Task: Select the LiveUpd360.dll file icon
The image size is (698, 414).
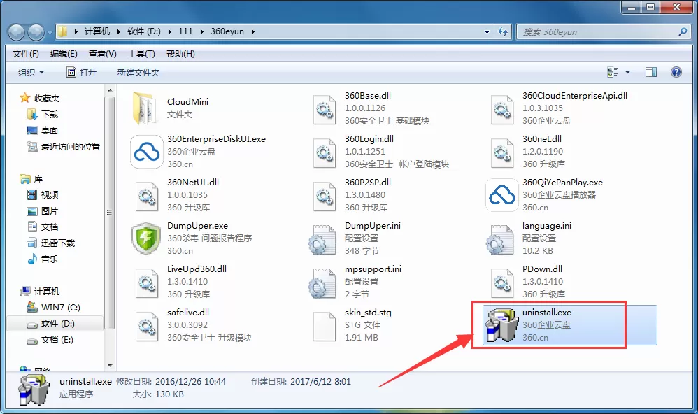Action: click(x=146, y=283)
